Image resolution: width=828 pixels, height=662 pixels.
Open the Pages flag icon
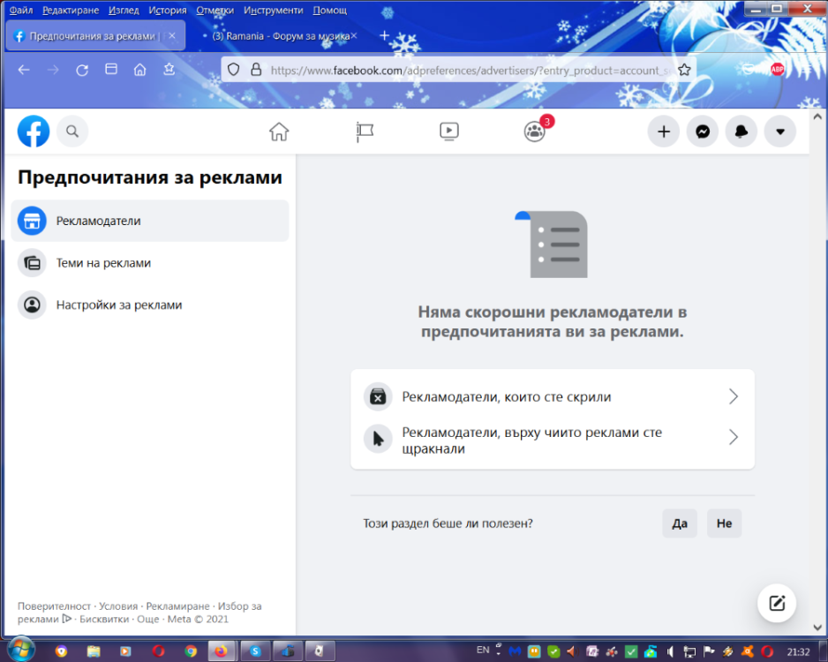click(365, 132)
